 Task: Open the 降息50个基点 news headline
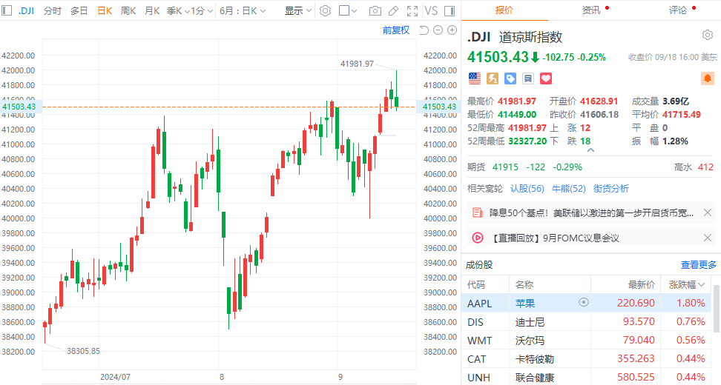[x=591, y=213]
